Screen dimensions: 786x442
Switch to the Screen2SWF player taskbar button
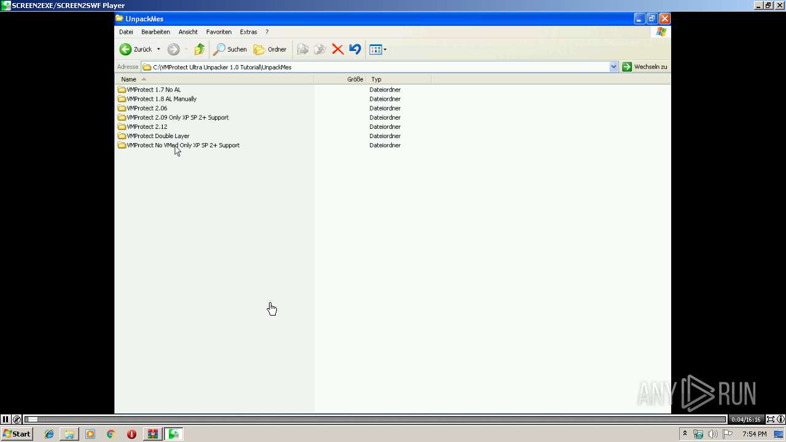coord(174,434)
